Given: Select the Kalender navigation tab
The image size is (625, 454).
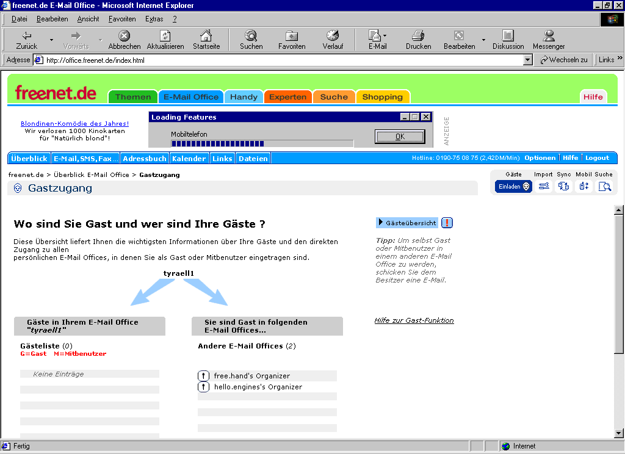Looking at the screenshot, I should coord(189,158).
